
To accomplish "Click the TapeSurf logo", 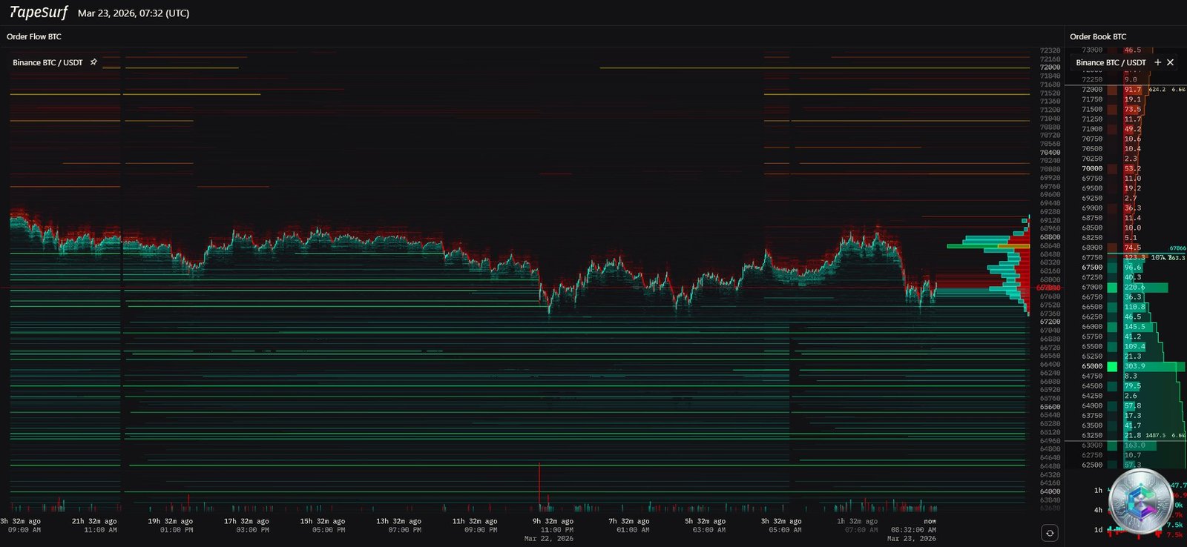I will [x=39, y=13].
